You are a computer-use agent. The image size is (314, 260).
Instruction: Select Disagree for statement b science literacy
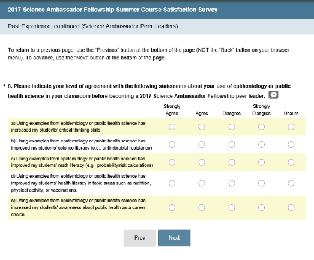[x=232, y=145]
